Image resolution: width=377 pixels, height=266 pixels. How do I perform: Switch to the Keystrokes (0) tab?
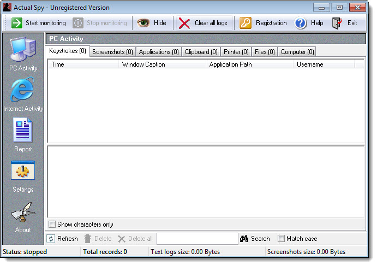(x=68, y=51)
